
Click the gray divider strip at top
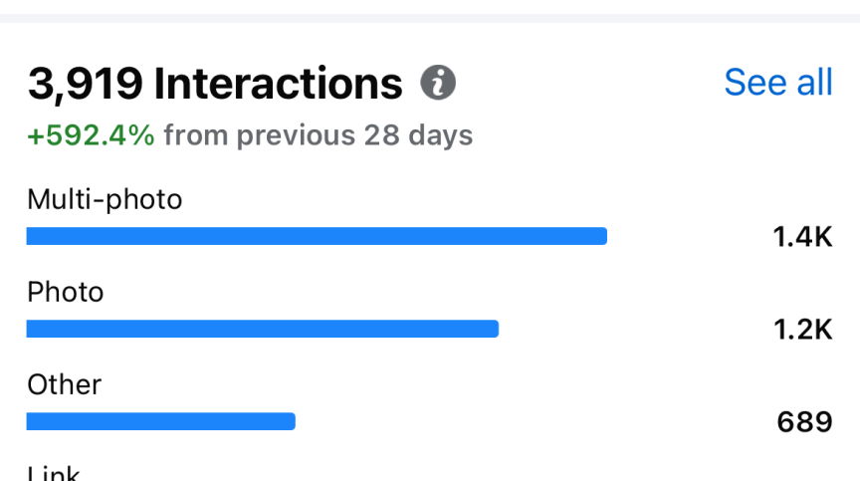click(x=430, y=18)
